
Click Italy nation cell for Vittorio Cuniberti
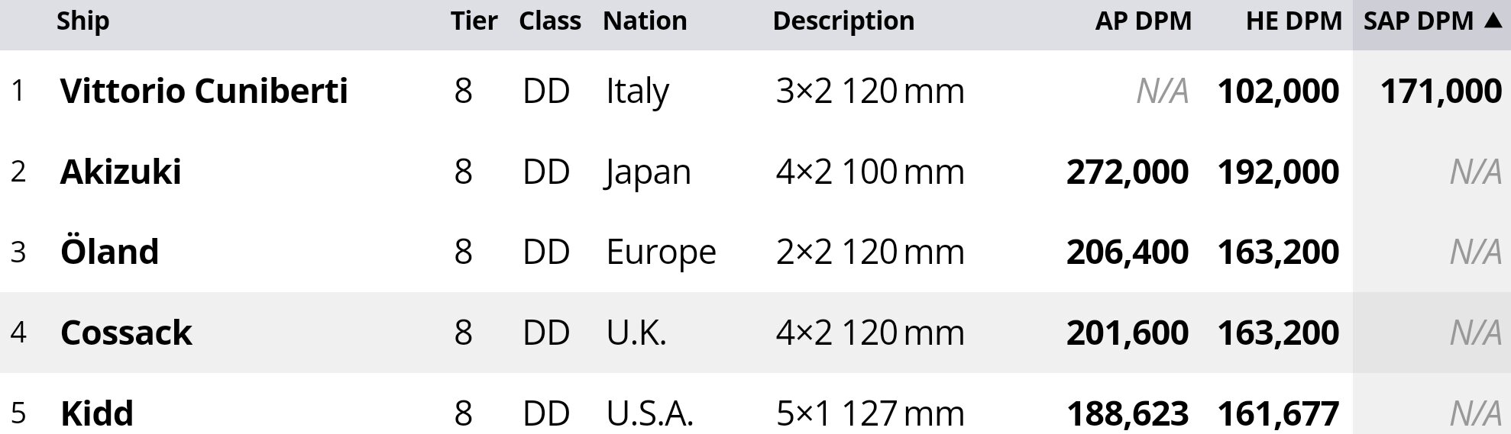coord(637,92)
